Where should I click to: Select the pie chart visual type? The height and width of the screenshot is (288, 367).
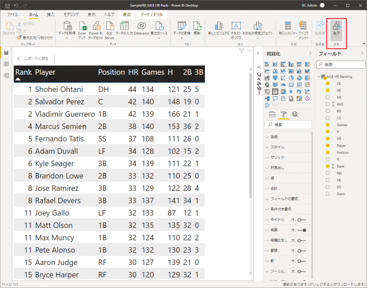tap(291, 78)
